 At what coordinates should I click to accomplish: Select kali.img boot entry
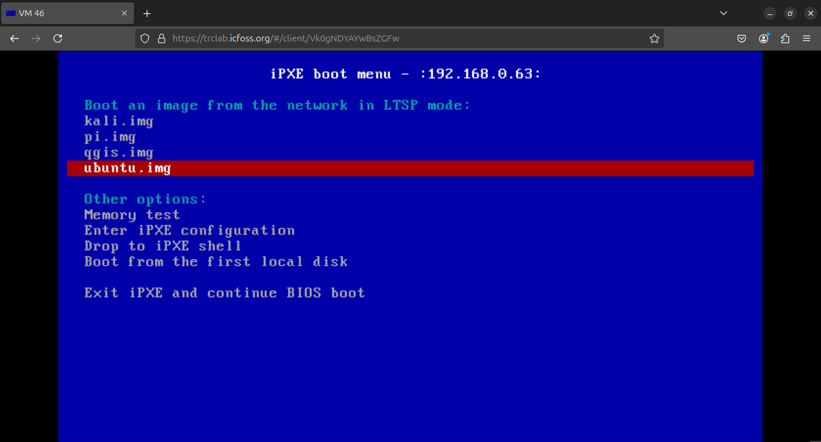(118, 121)
